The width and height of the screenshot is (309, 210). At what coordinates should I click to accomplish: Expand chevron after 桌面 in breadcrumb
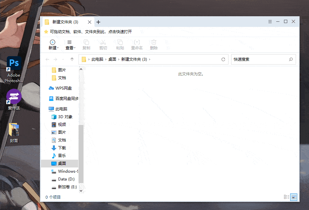[x=119, y=59]
